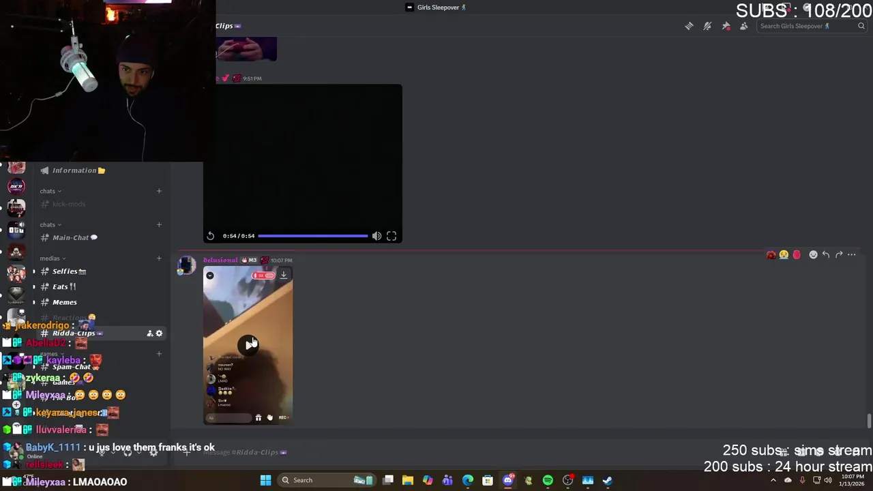
Task: Open more message options ellipsis
Action: click(852, 254)
